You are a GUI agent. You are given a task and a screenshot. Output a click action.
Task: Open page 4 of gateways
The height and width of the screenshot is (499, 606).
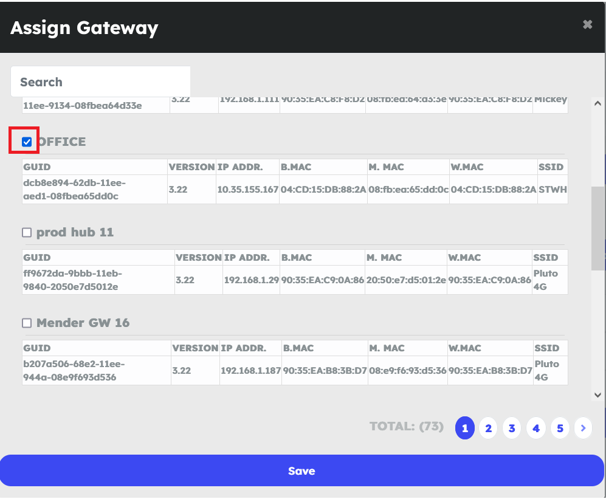click(535, 428)
